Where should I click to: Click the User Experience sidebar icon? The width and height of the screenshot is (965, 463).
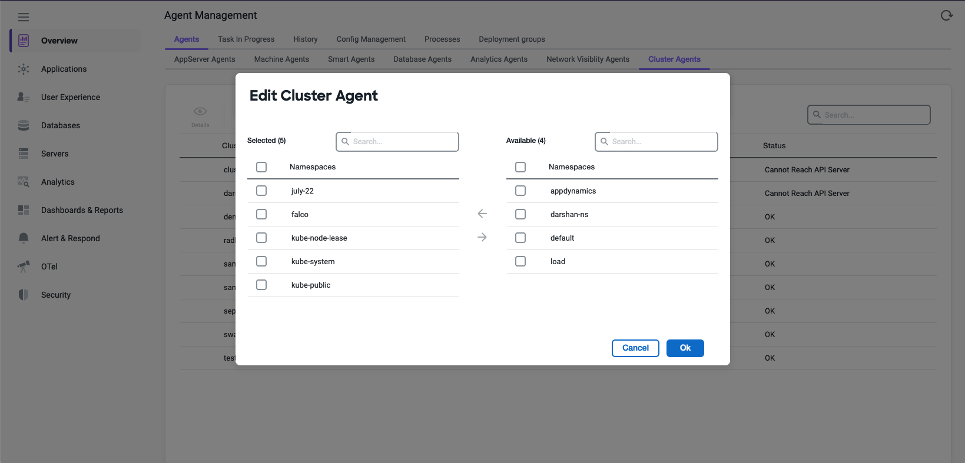pos(24,97)
